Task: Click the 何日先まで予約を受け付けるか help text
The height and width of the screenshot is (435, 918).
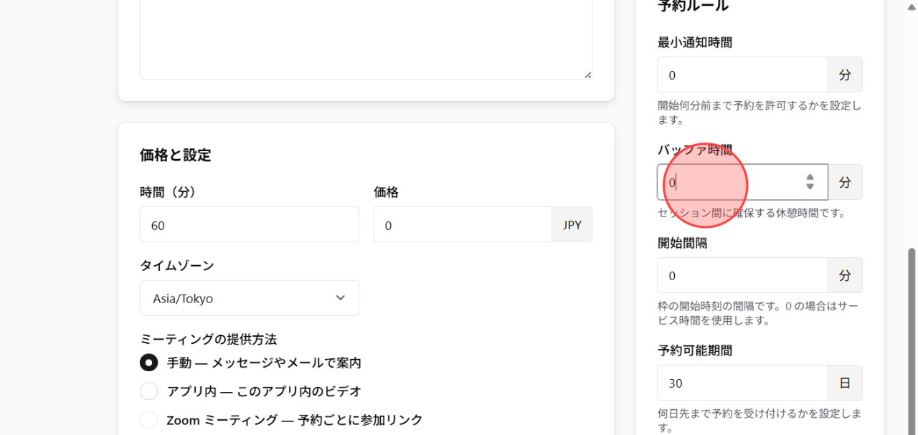Action: (x=759, y=421)
